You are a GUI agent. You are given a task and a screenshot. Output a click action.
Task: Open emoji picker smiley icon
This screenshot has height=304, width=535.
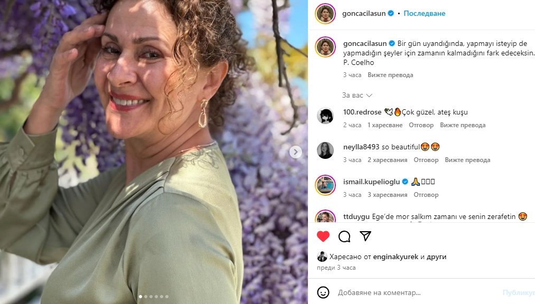tap(323, 292)
